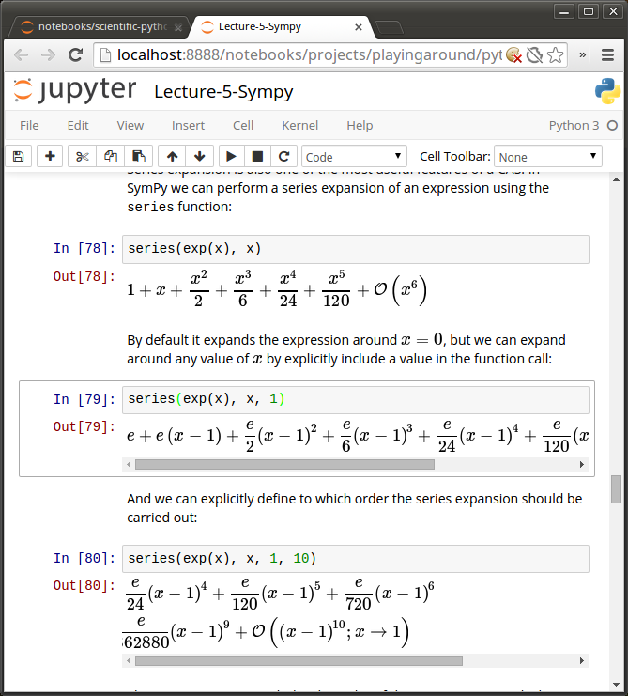Click the vertical scrollbar down arrow
Viewport: 628px width, 696px height.
tap(616, 685)
